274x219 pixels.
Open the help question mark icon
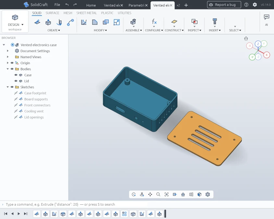(246, 5)
